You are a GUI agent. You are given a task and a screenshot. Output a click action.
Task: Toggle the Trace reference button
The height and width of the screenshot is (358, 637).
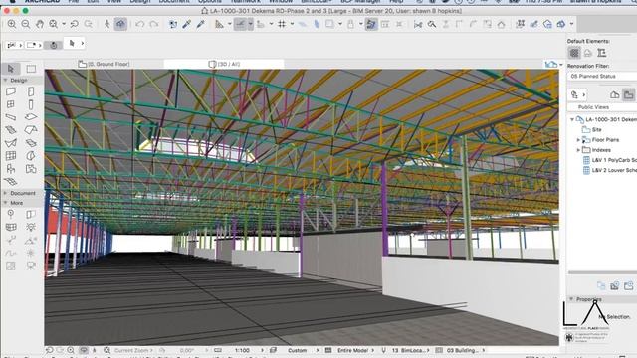pyautogui.click(x=329, y=24)
